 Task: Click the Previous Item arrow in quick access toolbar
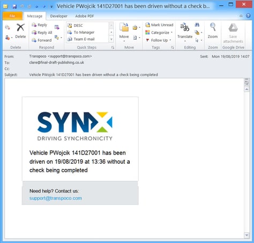point(37,6)
